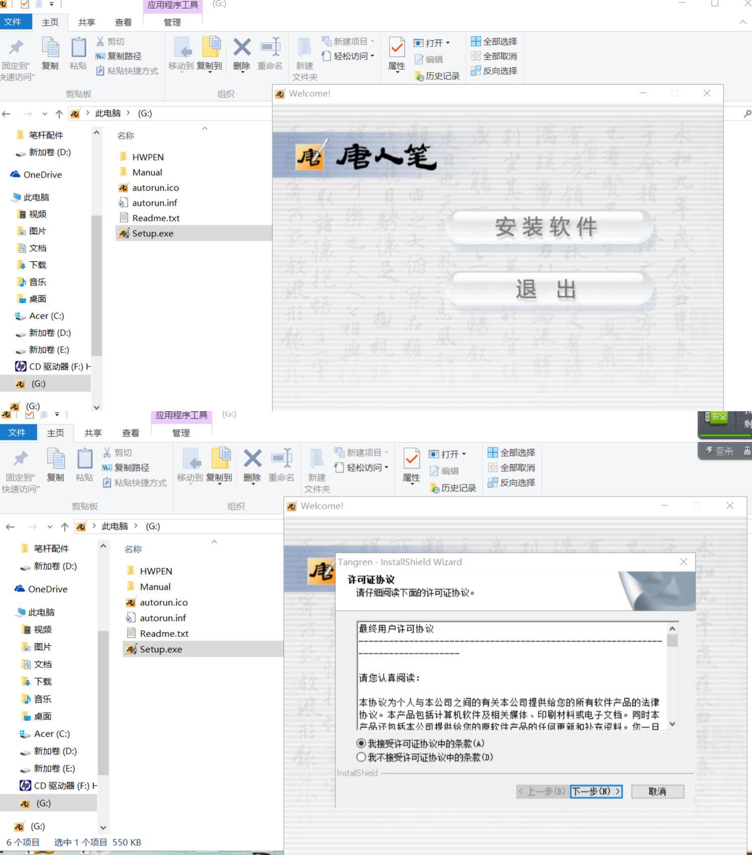This screenshot has height=855, width=752.
Task: Click the Paste icon in lower Explorer ribbon
Action: tap(84, 458)
